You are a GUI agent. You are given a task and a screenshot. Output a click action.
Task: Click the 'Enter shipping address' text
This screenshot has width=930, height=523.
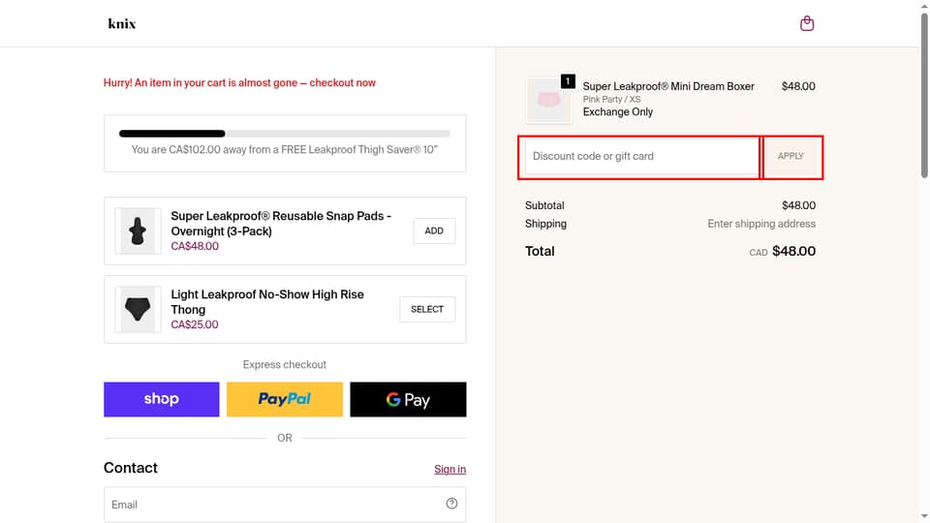[x=761, y=224]
